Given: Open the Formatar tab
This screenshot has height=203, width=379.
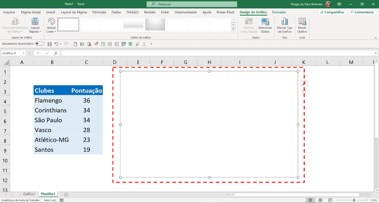Looking at the screenshot, I should [x=279, y=12].
